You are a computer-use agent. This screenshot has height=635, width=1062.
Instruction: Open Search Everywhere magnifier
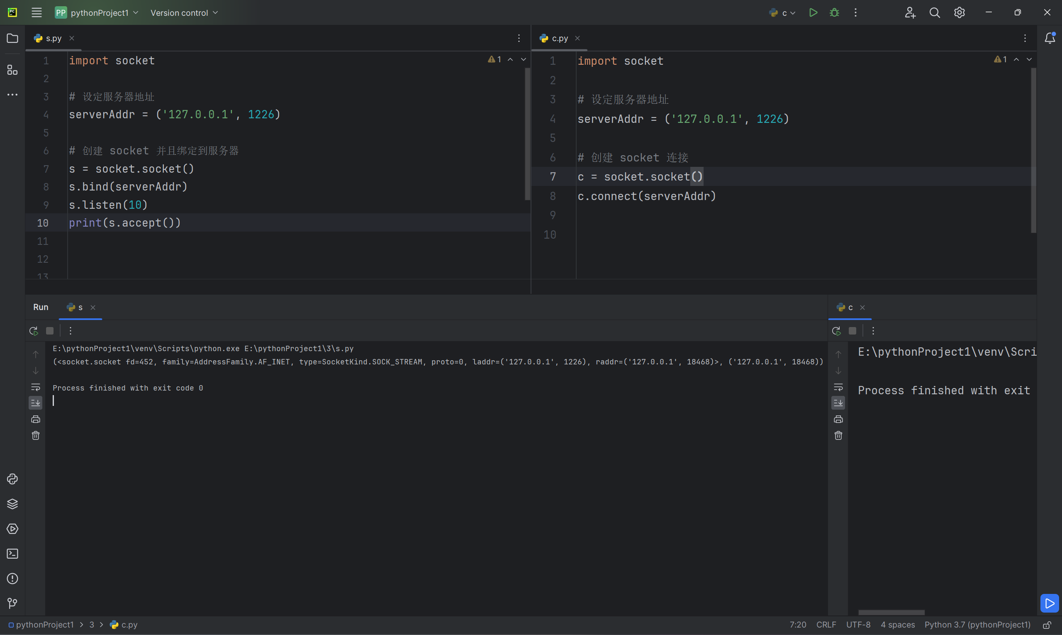click(x=935, y=13)
